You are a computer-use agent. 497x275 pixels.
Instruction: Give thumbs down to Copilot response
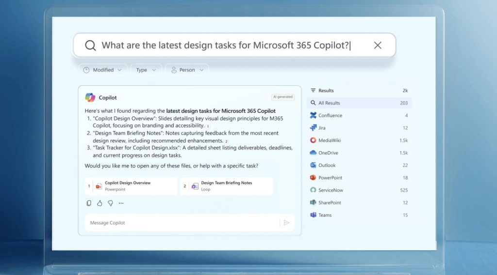tap(110, 203)
